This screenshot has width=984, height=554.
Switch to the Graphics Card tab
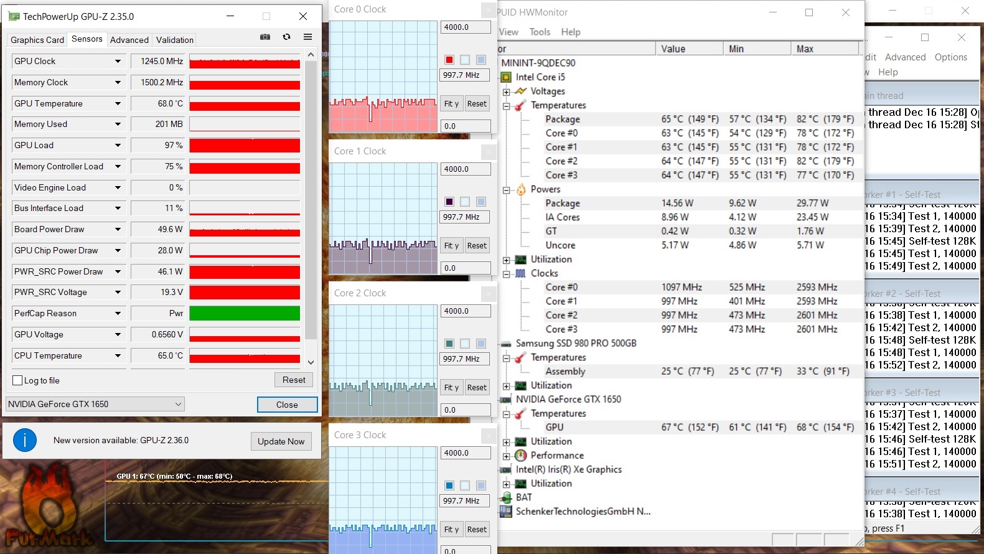click(37, 40)
